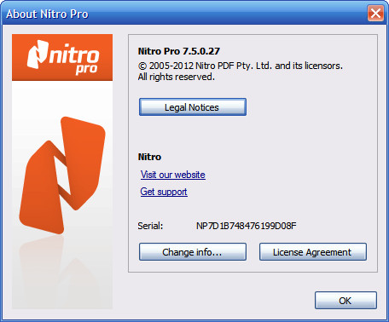Select the serial number NP7D1B748476199D08F
Viewport: 389px width, 322px height.
click(247, 226)
